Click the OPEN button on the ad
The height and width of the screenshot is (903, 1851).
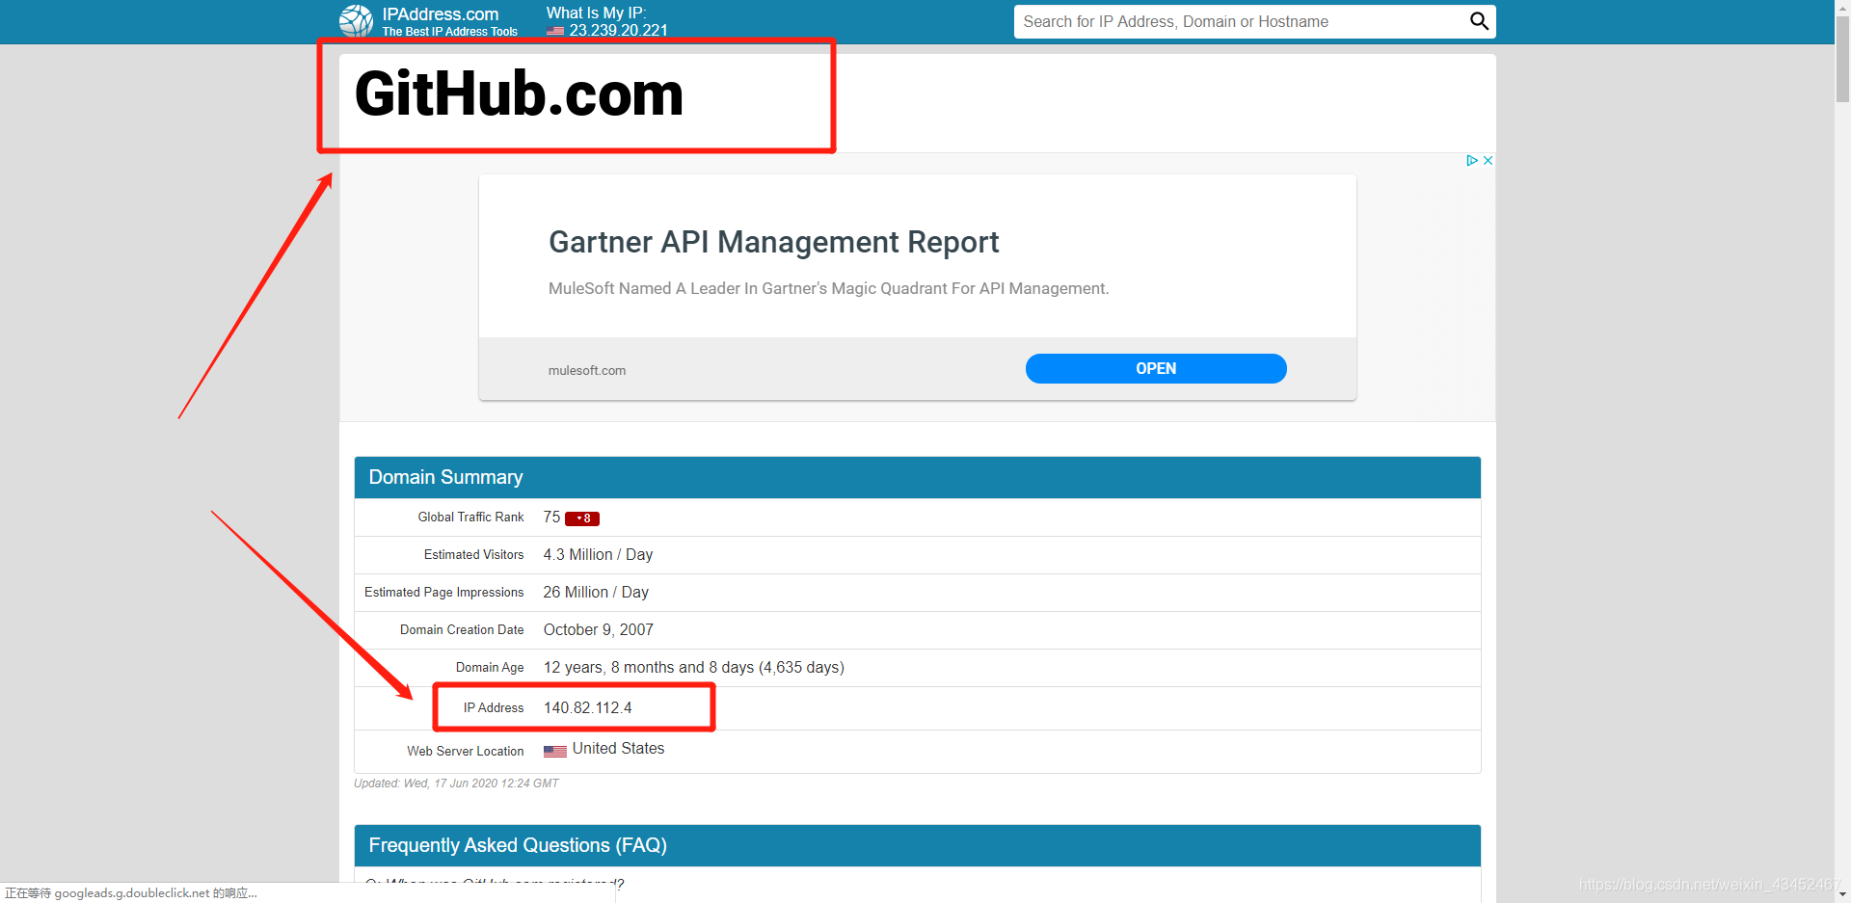1156,368
